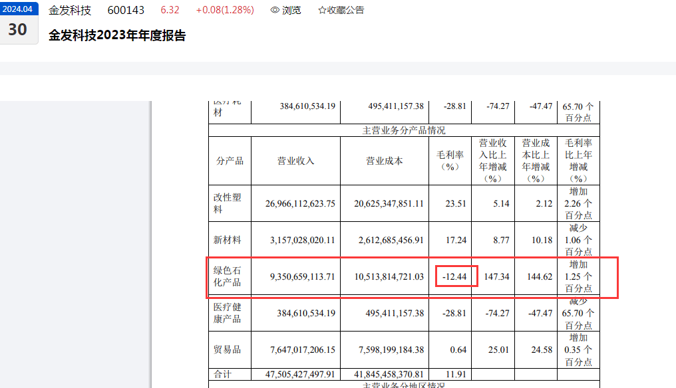Click -47.47 in the 医疗健康产品 row

(x=541, y=314)
